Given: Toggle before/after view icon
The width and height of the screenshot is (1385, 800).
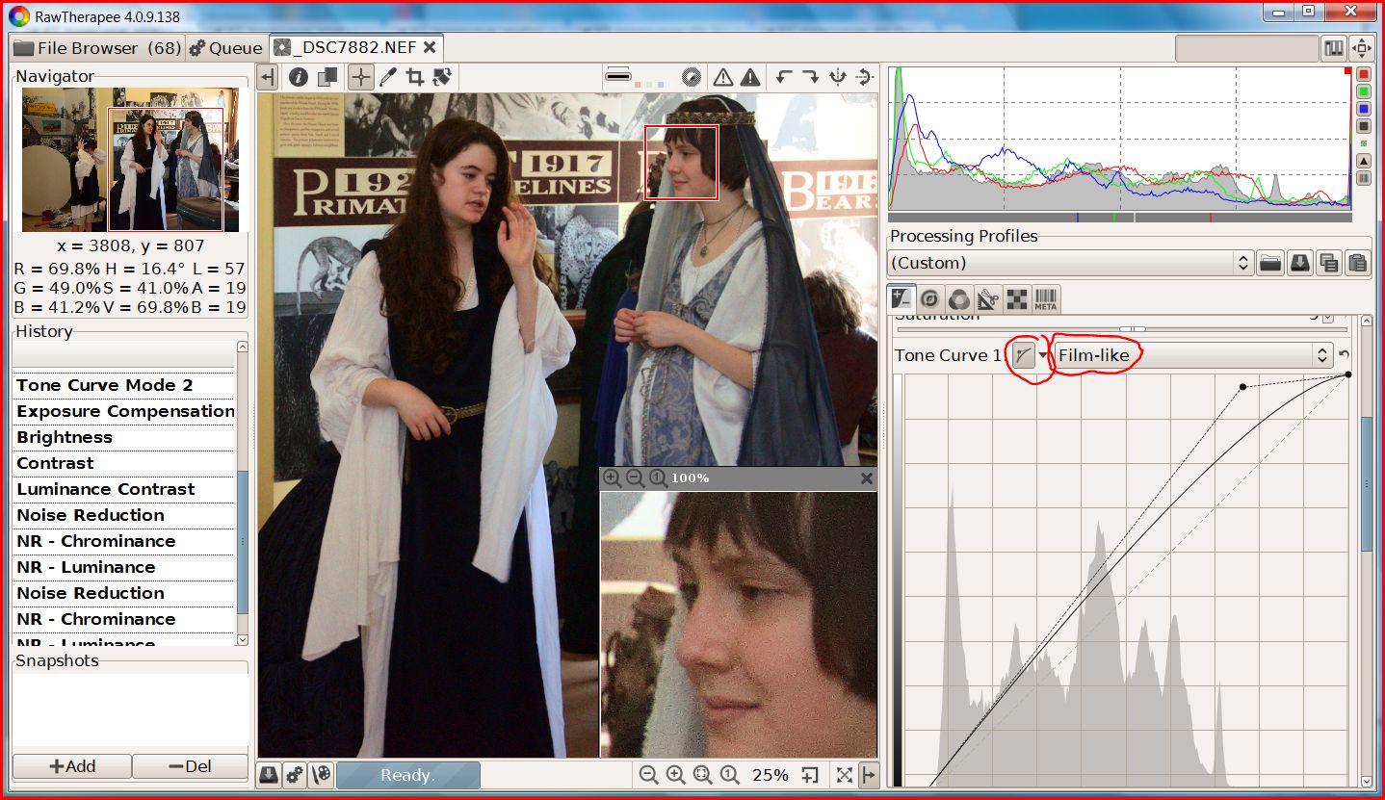Looking at the screenshot, I should click(327, 77).
